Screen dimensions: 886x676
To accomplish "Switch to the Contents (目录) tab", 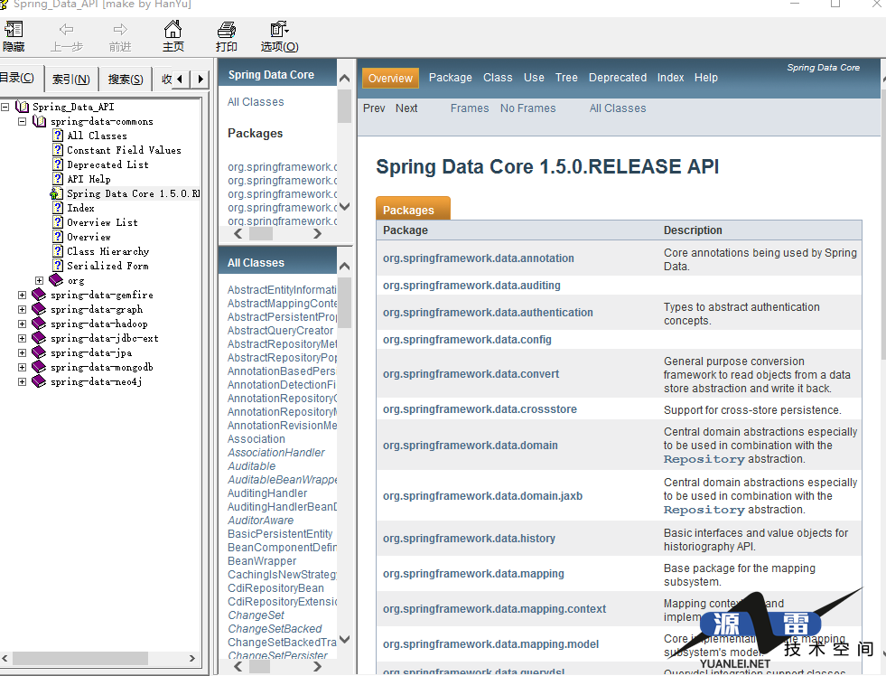I will pyautogui.click(x=19, y=78).
